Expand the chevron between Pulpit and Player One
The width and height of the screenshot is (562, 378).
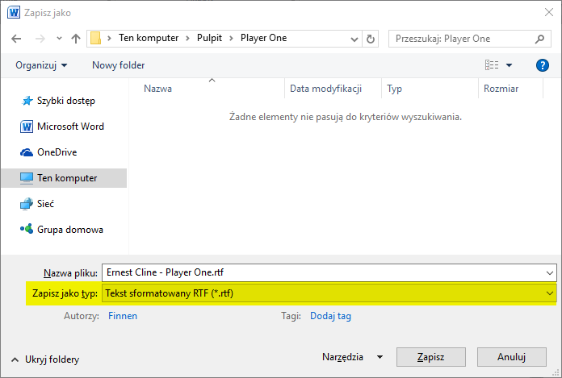[x=231, y=38]
